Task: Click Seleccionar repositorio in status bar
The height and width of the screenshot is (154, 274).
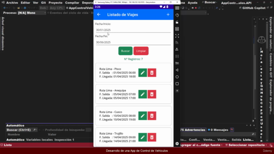Action: coord(247,145)
